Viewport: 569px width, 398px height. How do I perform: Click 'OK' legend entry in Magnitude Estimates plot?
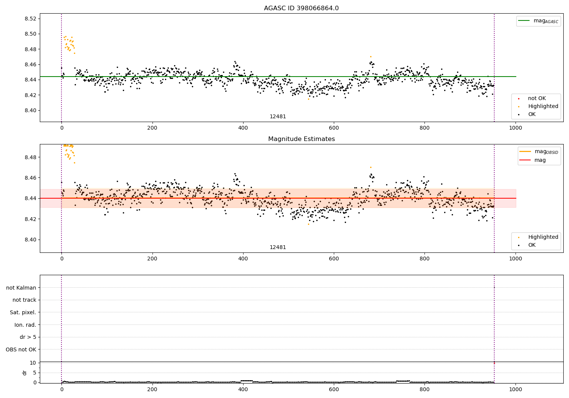click(531, 245)
